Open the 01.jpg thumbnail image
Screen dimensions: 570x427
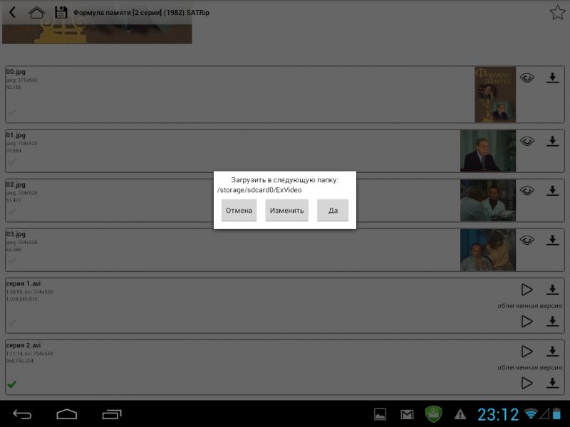[487, 151]
